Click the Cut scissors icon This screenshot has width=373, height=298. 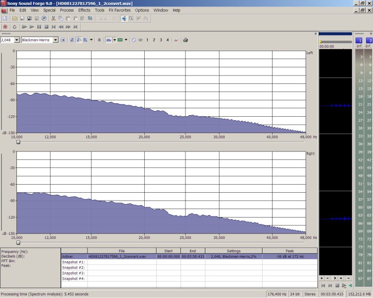53,18
